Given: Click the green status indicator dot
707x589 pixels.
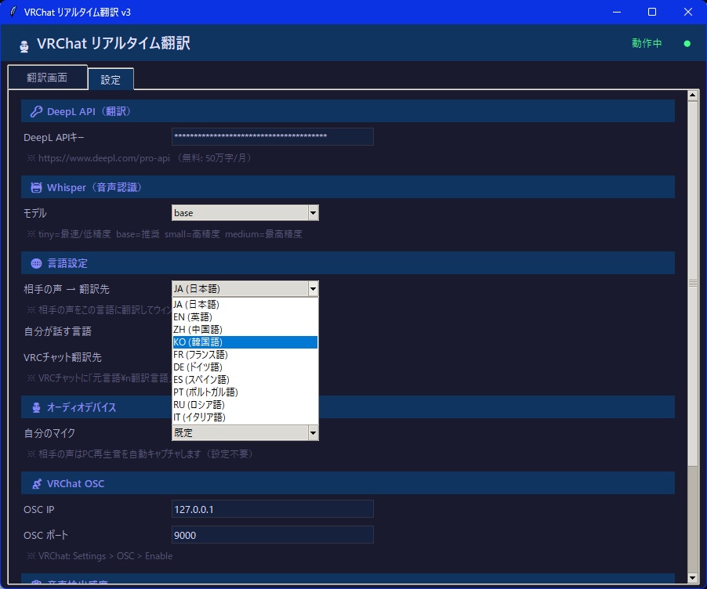Looking at the screenshot, I should pos(687,44).
